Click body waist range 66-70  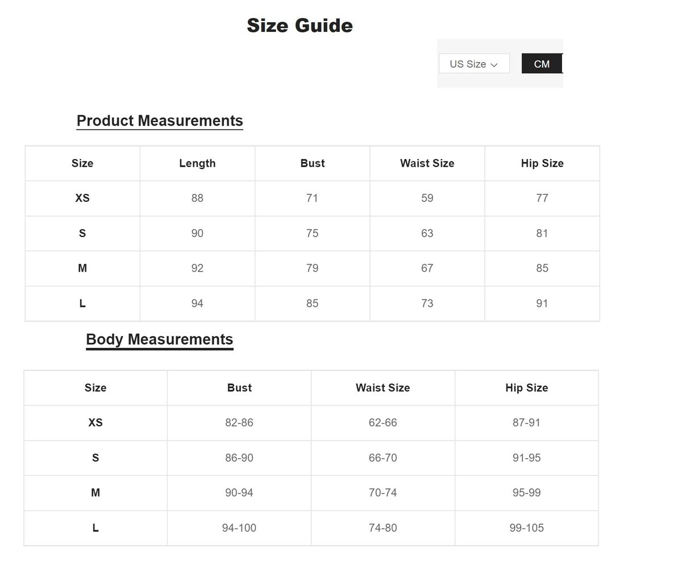coord(382,458)
